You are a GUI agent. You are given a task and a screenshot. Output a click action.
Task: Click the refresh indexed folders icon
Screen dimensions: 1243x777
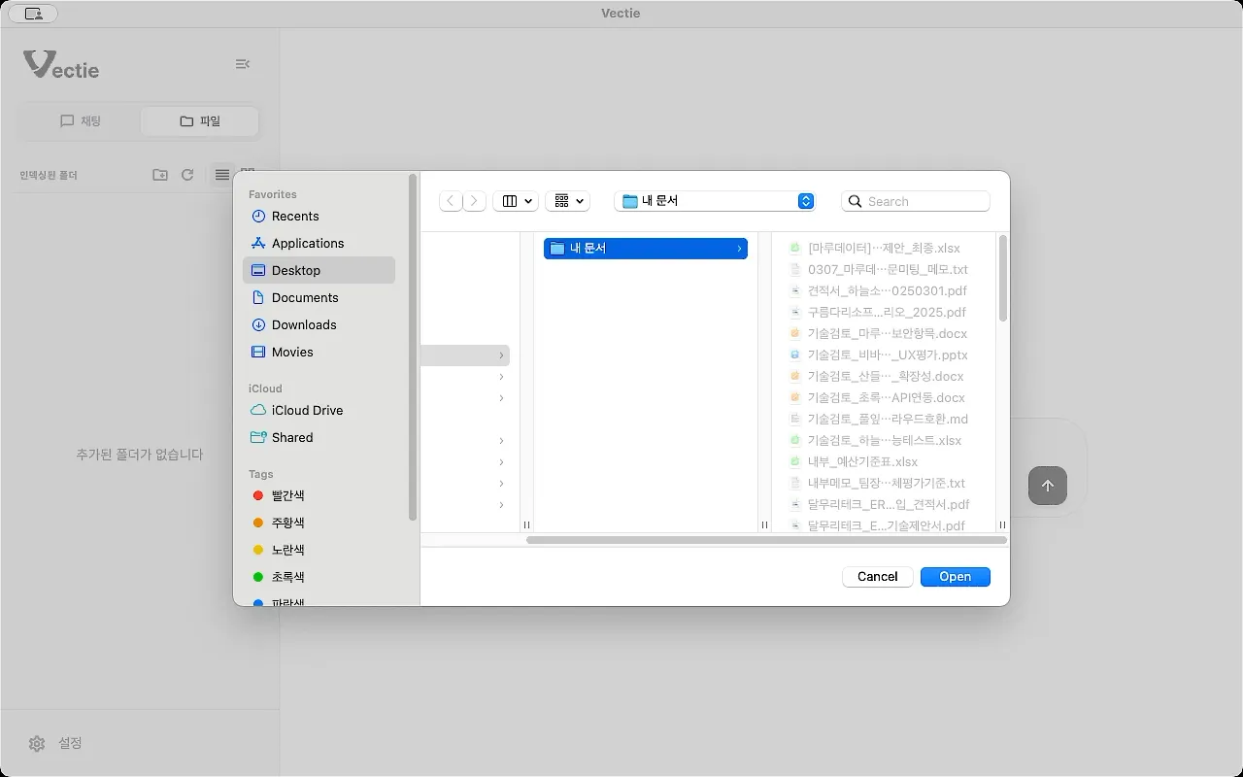187,175
